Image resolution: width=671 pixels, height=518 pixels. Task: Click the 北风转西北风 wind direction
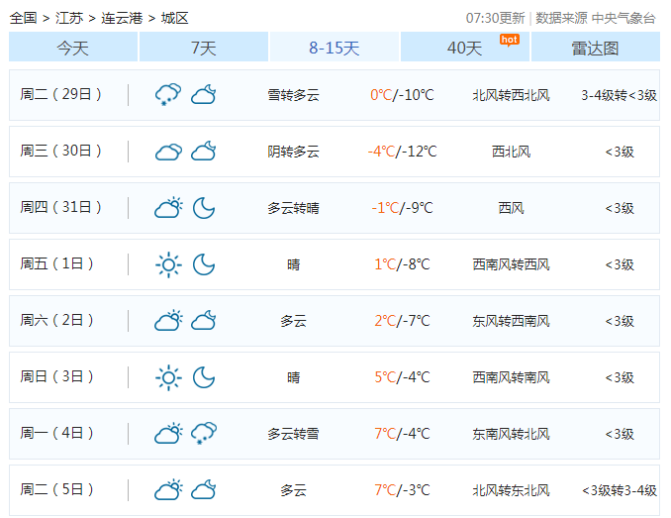click(511, 95)
